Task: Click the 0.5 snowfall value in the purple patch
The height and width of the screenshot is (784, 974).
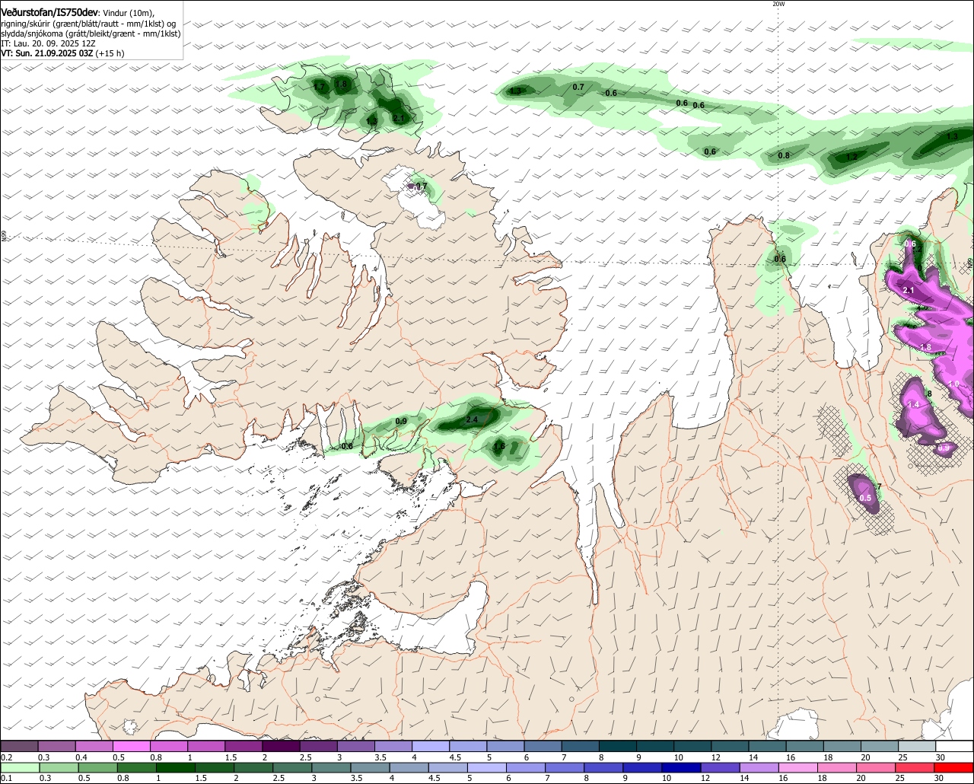Action: (865, 498)
